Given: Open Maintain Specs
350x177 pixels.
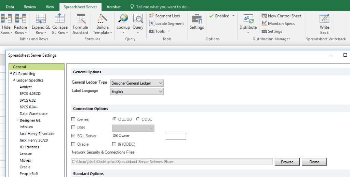Looking at the screenshot, I should pyautogui.click(x=278, y=24).
